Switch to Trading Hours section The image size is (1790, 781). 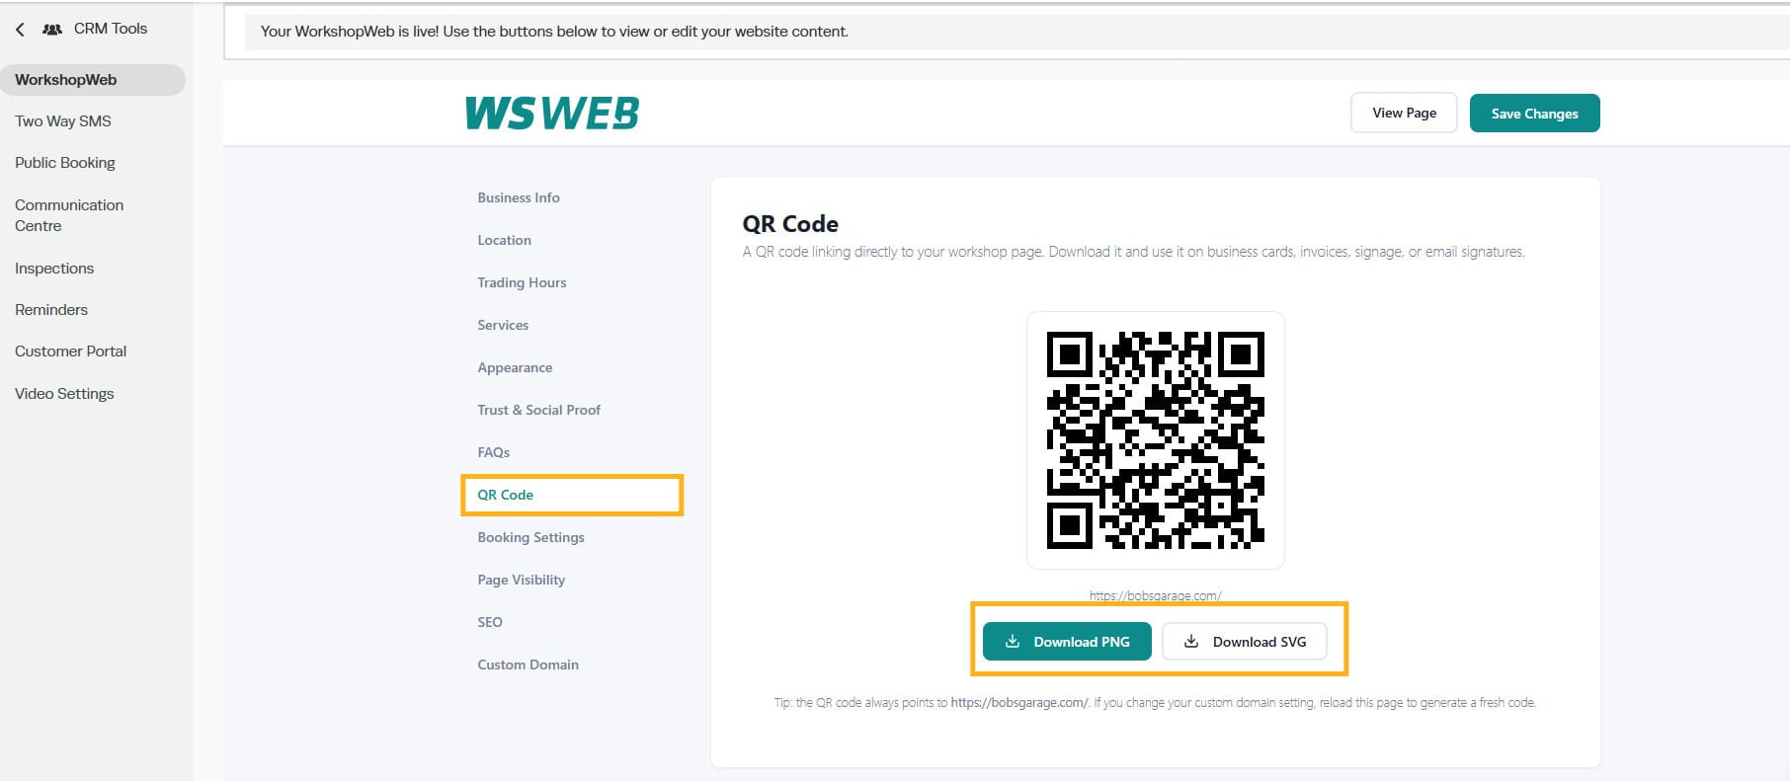coord(522,282)
